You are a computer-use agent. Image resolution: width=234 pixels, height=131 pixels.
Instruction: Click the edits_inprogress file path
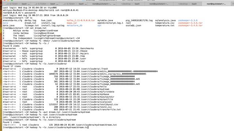click(x=114, y=74)
